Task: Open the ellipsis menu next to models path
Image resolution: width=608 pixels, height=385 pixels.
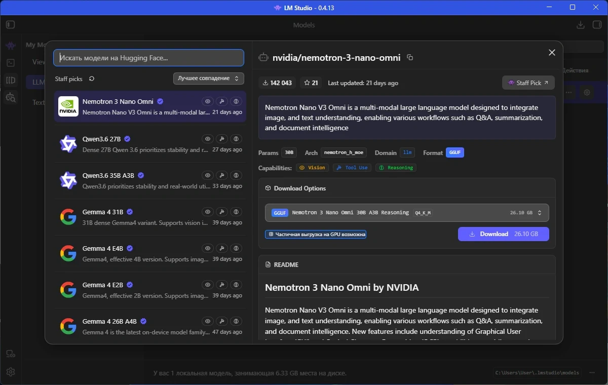Action: pyautogui.click(x=593, y=373)
